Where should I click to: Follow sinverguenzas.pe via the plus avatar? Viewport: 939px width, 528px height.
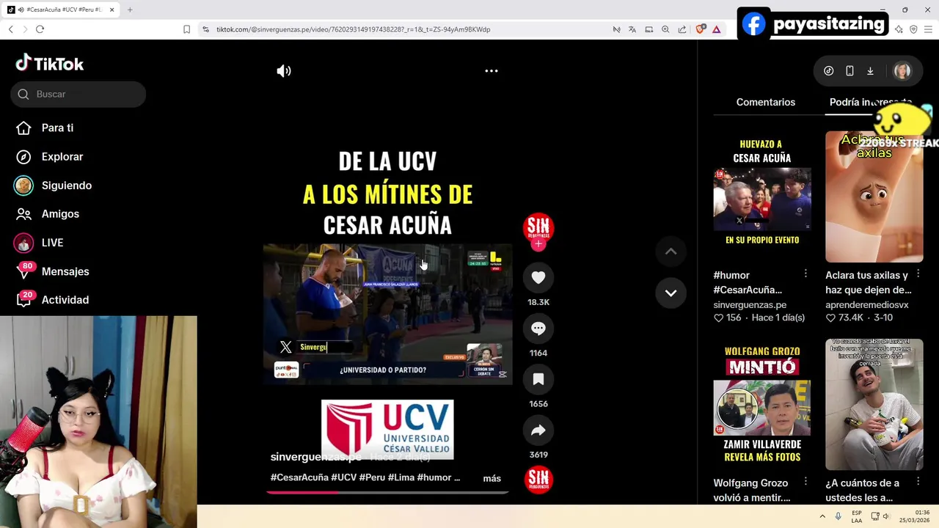tap(538, 244)
